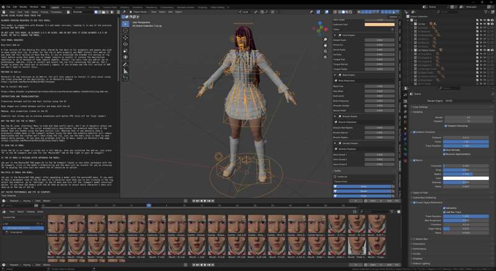496x271 pixels.
Task: Click the README text datablock name field
Action: coord(83,12)
